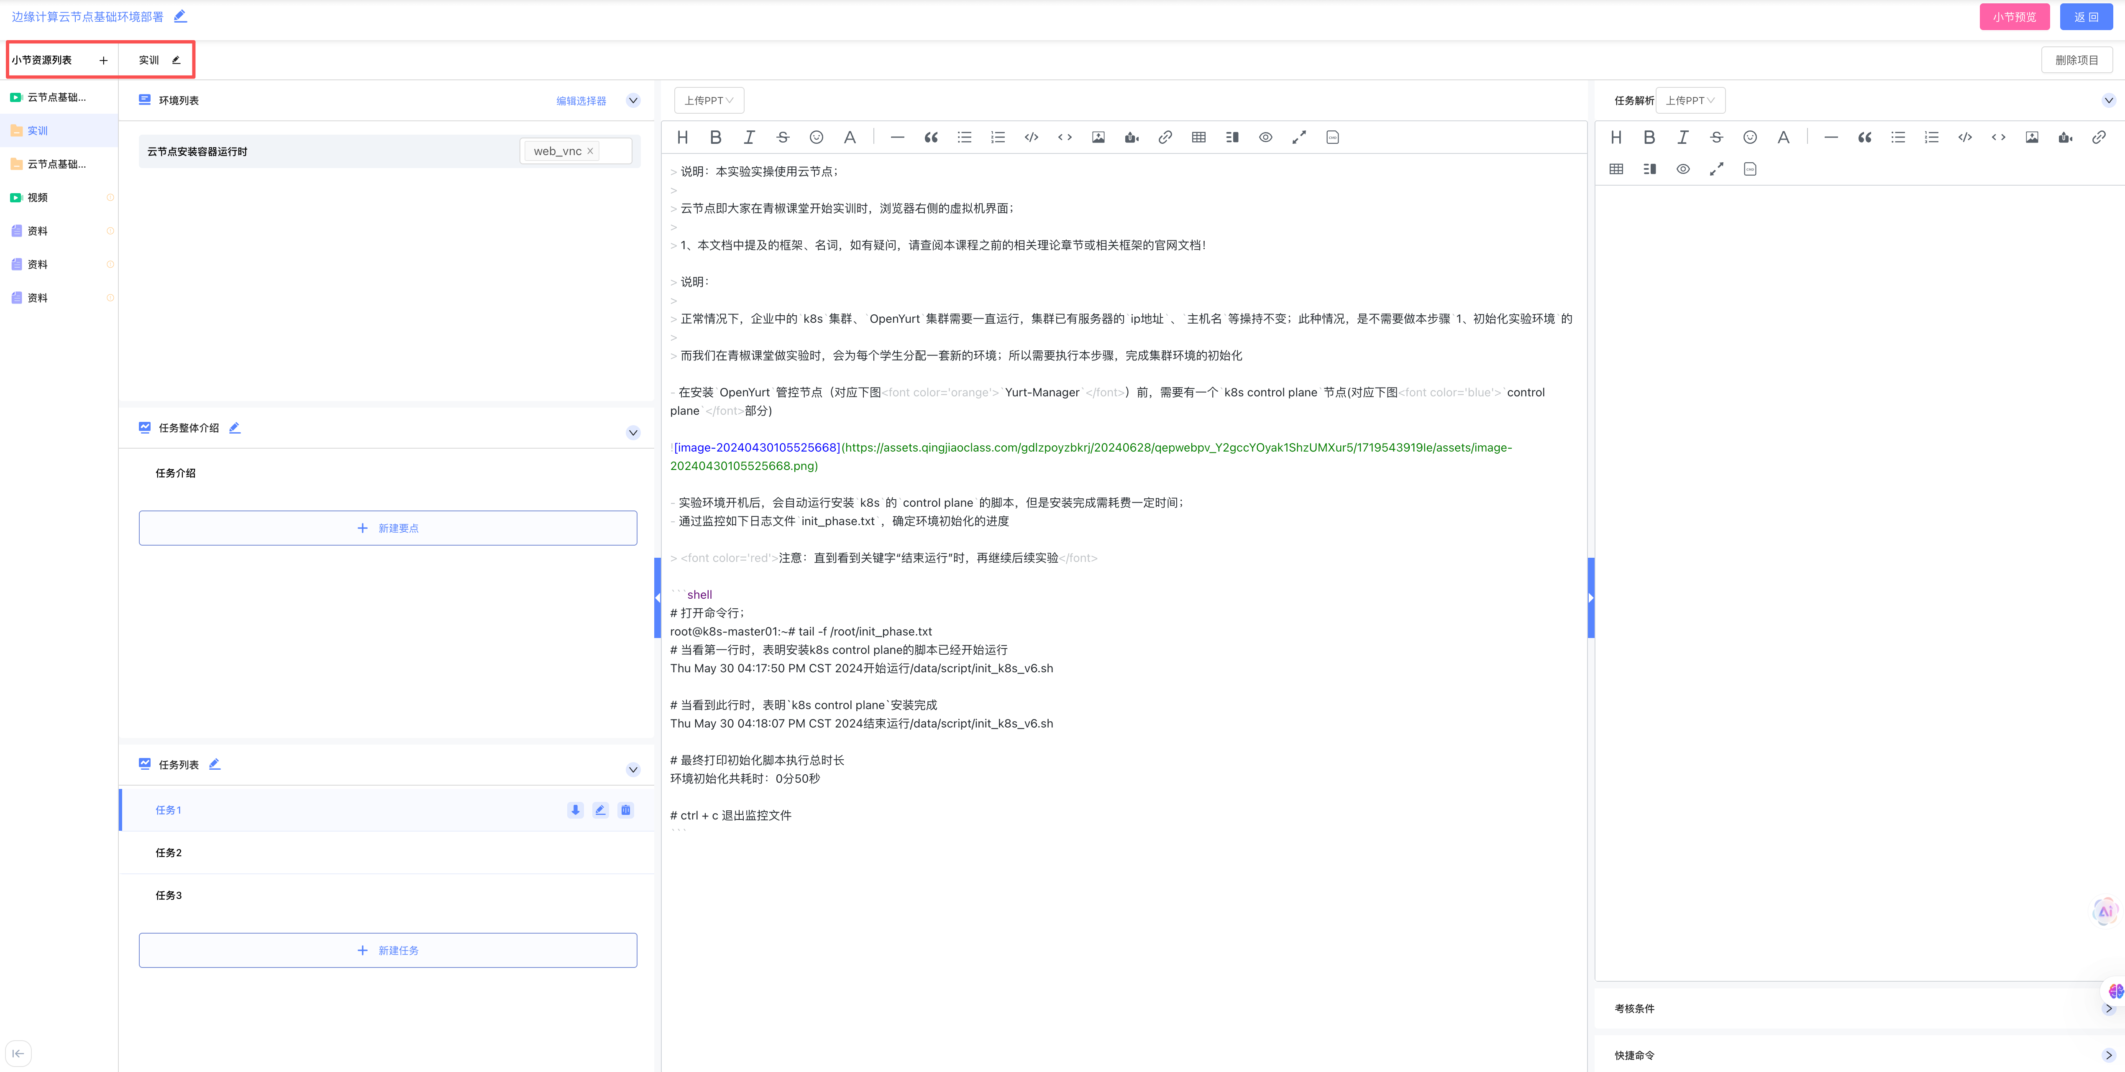The width and height of the screenshot is (2125, 1072).
Task: Switch to the 小节资源列表 tab
Action: [x=41, y=59]
